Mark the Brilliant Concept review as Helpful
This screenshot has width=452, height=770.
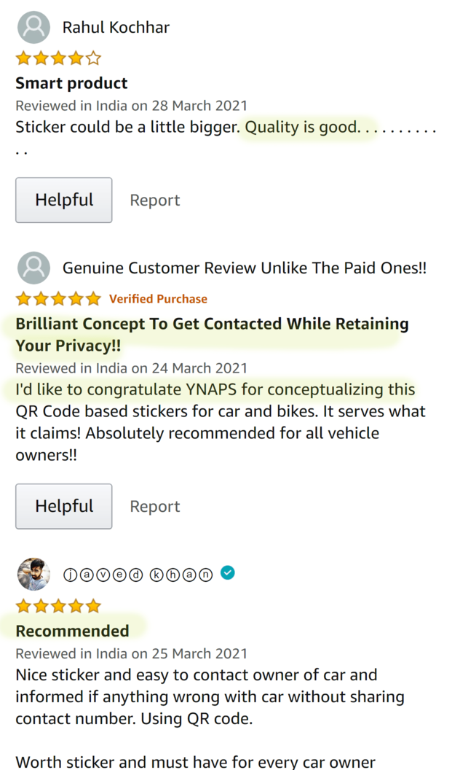(x=64, y=506)
